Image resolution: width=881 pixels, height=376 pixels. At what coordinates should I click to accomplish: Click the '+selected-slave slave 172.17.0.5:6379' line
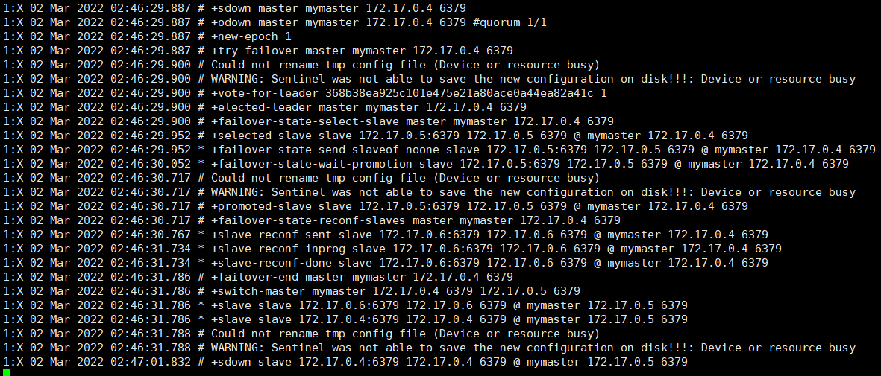[x=376, y=136]
